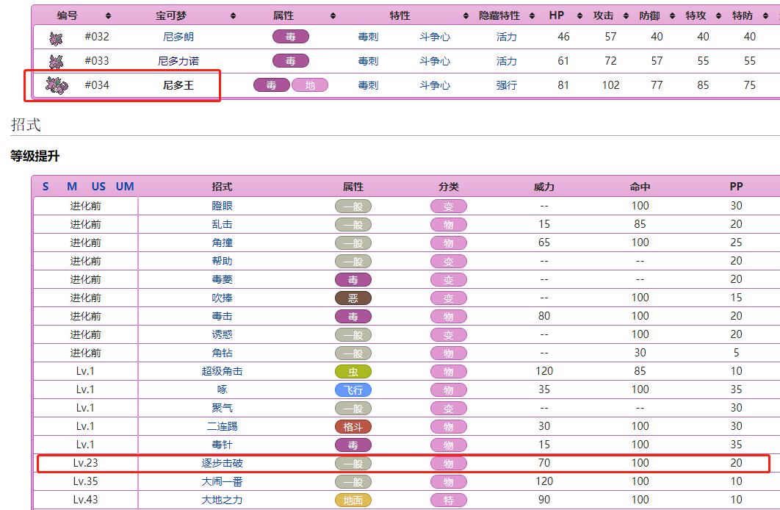
Task: Open the 大地之力 move link
Action: [x=222, y=500]
